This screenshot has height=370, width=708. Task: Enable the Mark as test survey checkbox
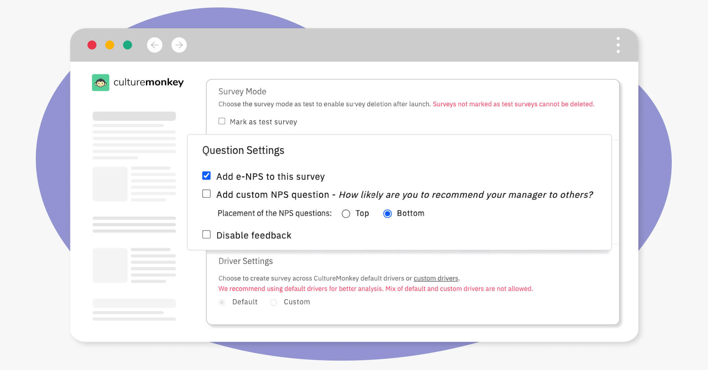[x=222, y=121]
